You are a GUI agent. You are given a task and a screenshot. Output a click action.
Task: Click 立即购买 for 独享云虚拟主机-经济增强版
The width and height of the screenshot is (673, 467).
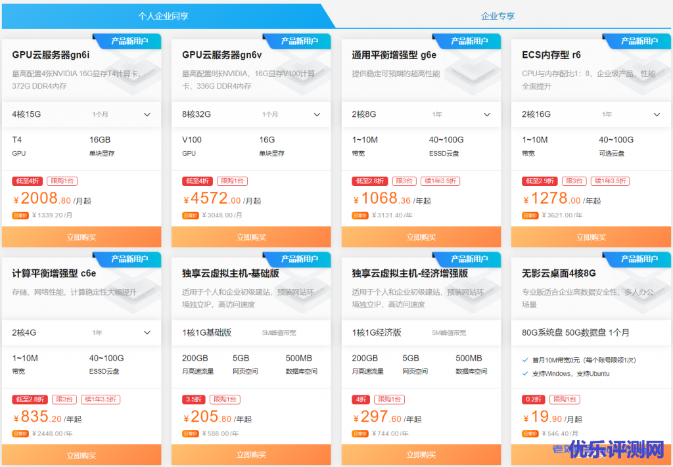pyautogui.click(x=421, y=455)
